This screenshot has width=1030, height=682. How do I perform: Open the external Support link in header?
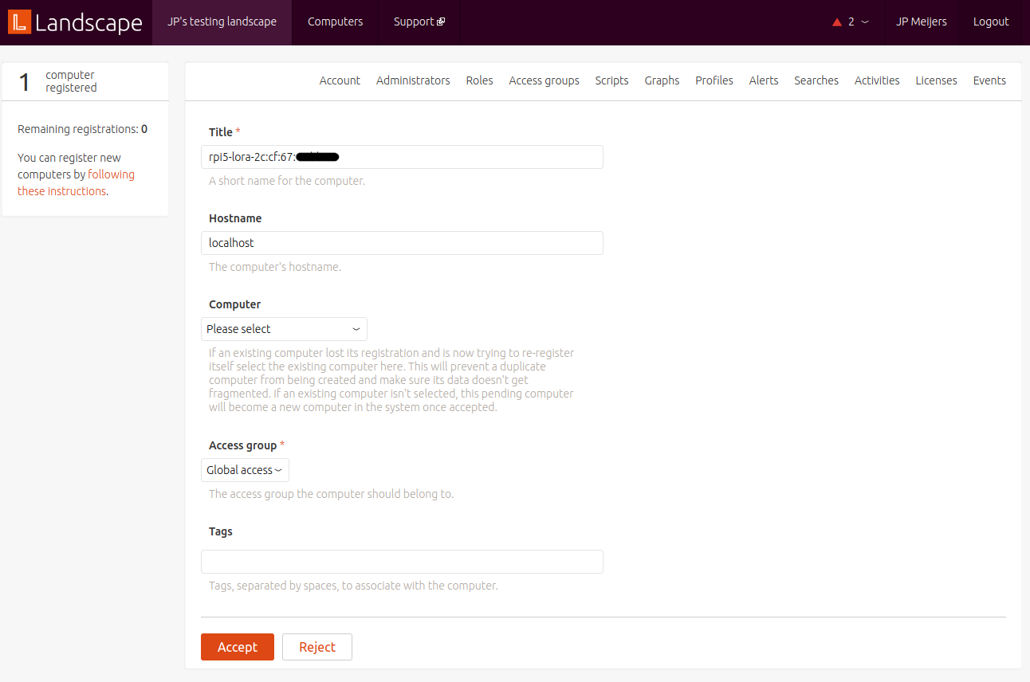click(419, 22)
